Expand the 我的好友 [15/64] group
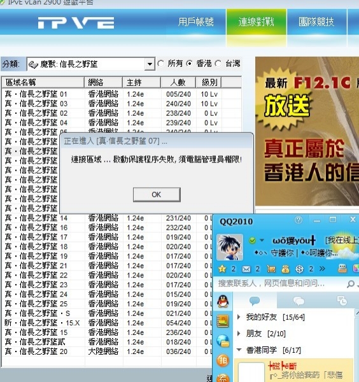Image resolution: width=359 pixels, height=382 pixels. click(239, 317)
